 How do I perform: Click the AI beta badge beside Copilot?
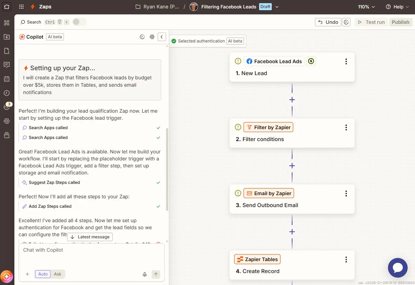click(x=55, y=37)
